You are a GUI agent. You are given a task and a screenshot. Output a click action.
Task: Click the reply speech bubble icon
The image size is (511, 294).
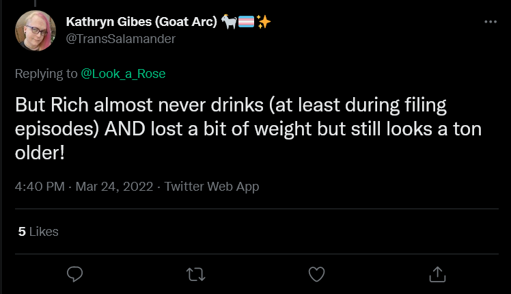tap(75, 274)
